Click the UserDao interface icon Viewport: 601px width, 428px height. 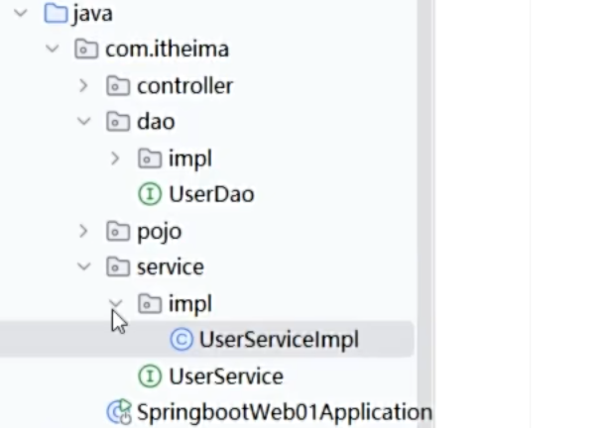[150, 195]
